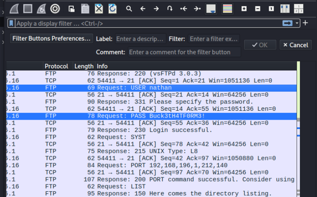Select the PORT 192,168,196,1,212,140 request

151,165
